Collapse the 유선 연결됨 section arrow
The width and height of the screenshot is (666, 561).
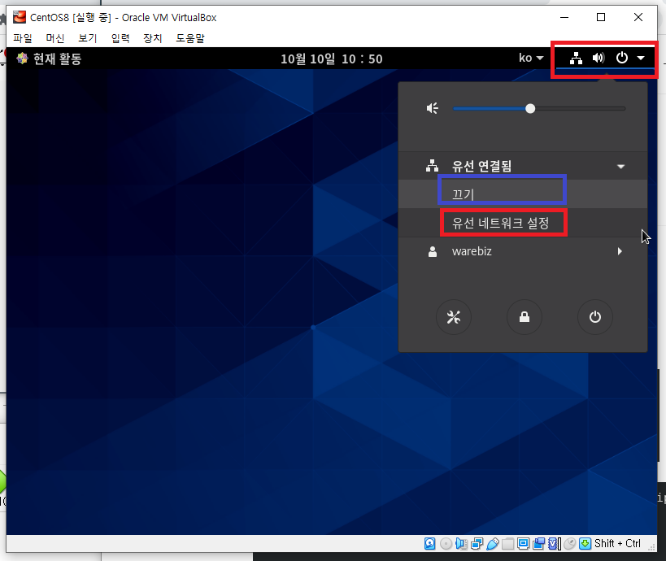(620, 167)
